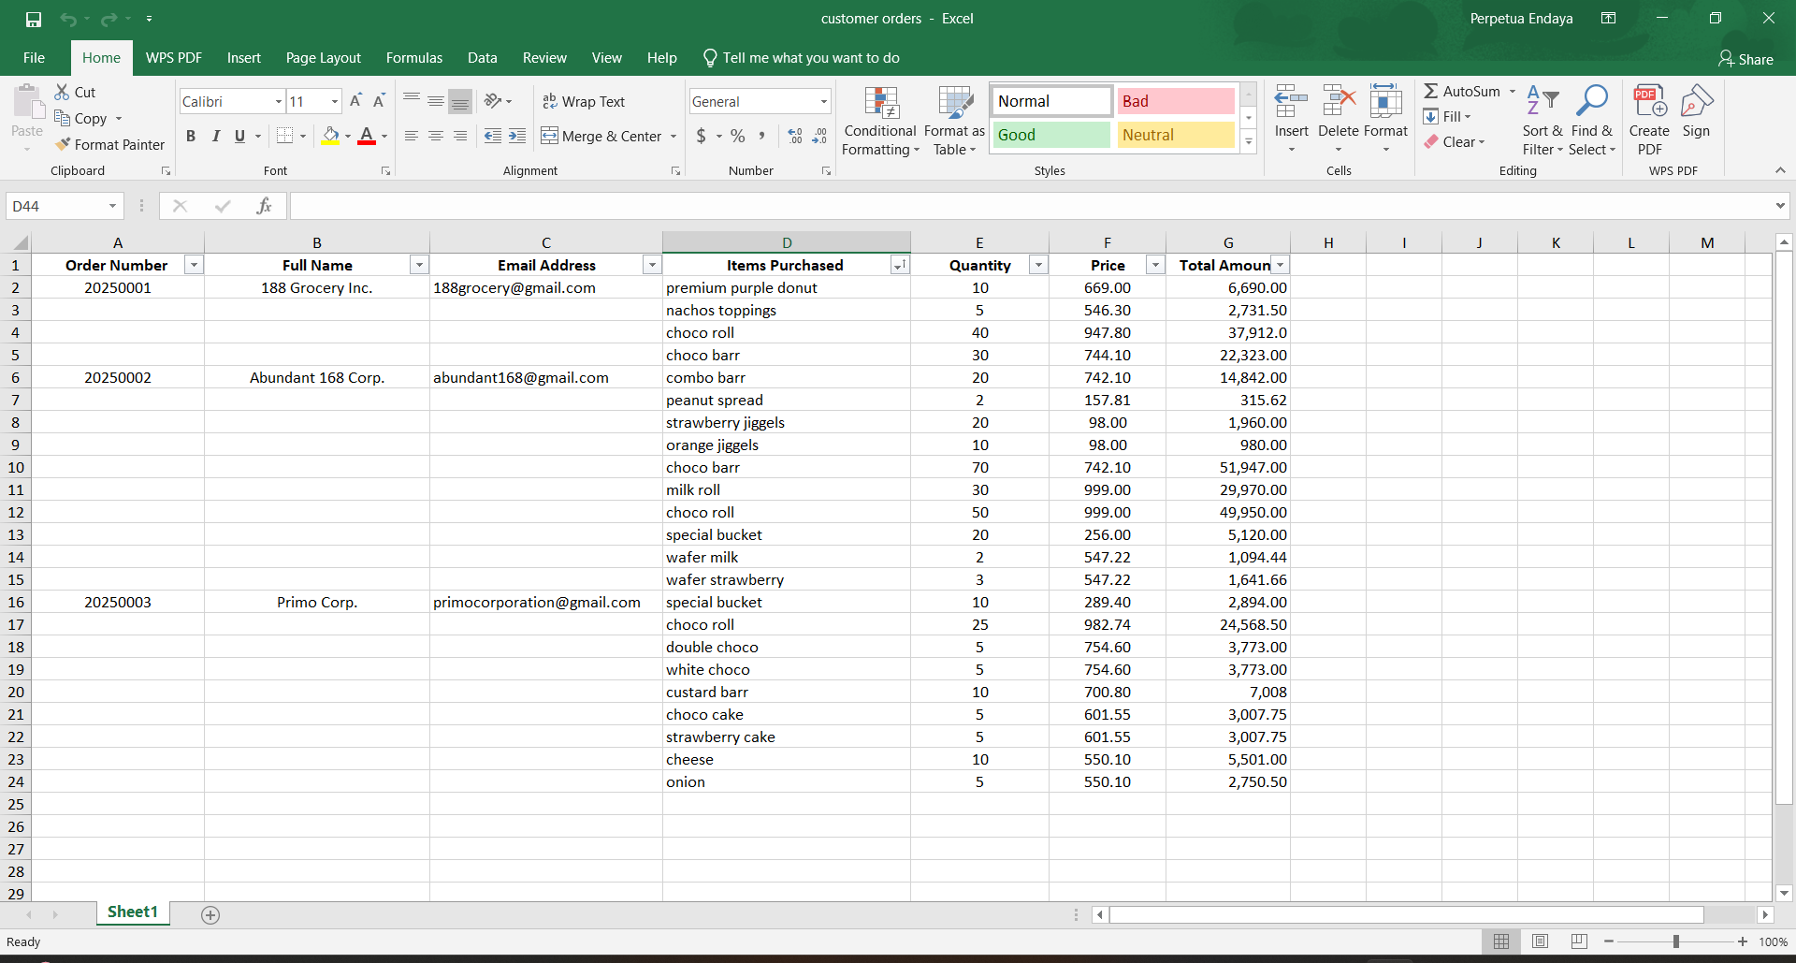The image size is (1796, 963).
Task: Expand the font name Calibri dropdown
Action: 278,101
